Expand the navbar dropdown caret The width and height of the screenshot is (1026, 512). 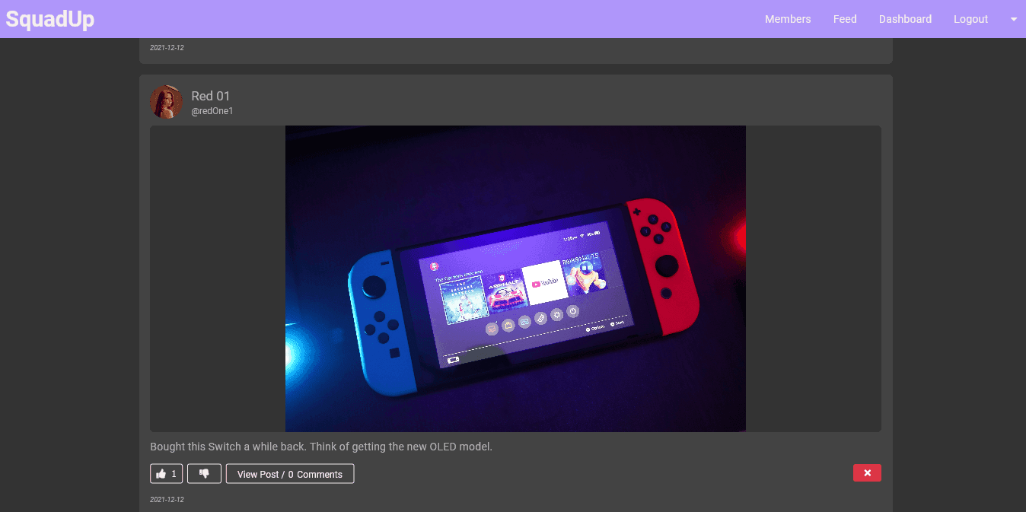(1014, 20)
